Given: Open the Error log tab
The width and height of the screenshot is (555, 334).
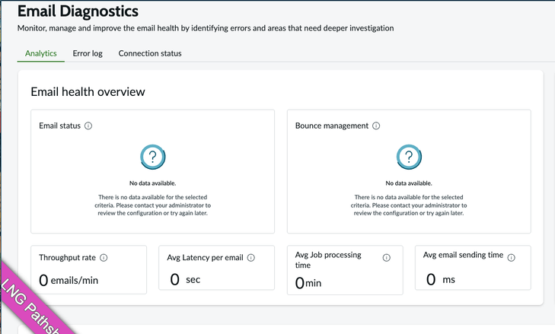Looking at the screenshot, I should (88, 53).
